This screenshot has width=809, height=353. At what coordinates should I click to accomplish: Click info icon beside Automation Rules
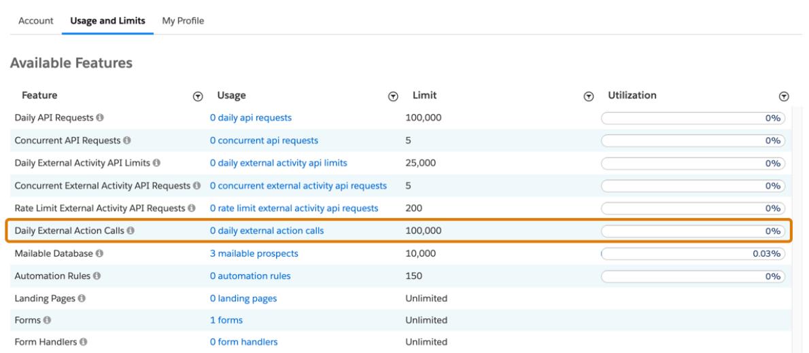(x=96, y=276)
